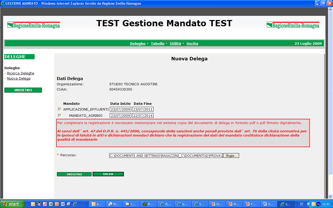The height and width of the screenshot is (208, 333).
Task: Click the 23 Luglio 2009 date text
Action: pos(308,43)
